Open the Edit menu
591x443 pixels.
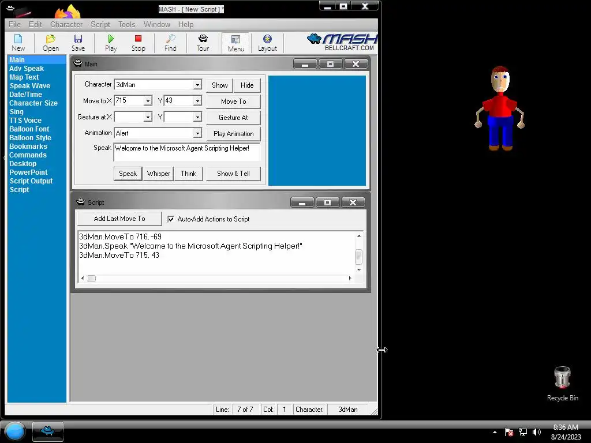[x=35, y=24]
